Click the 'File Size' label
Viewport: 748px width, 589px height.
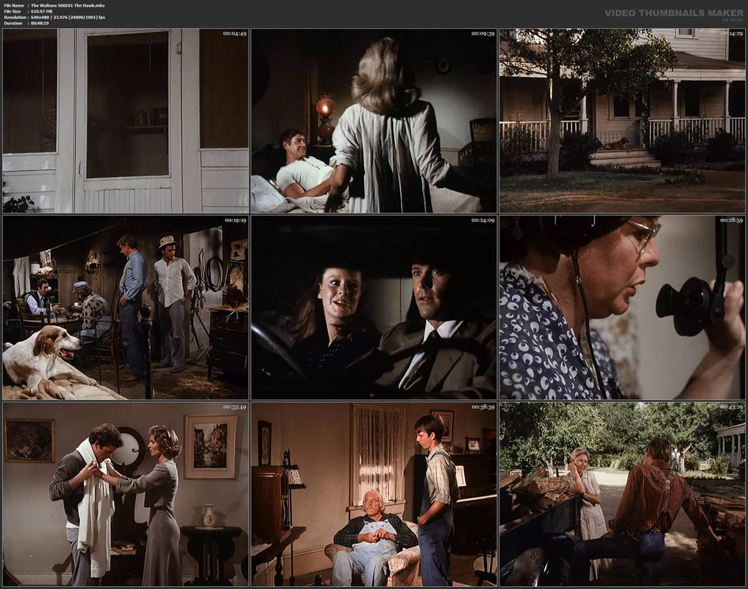13,12
